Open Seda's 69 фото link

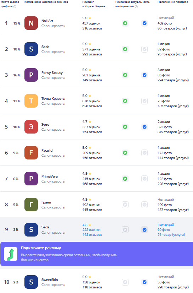164,230
